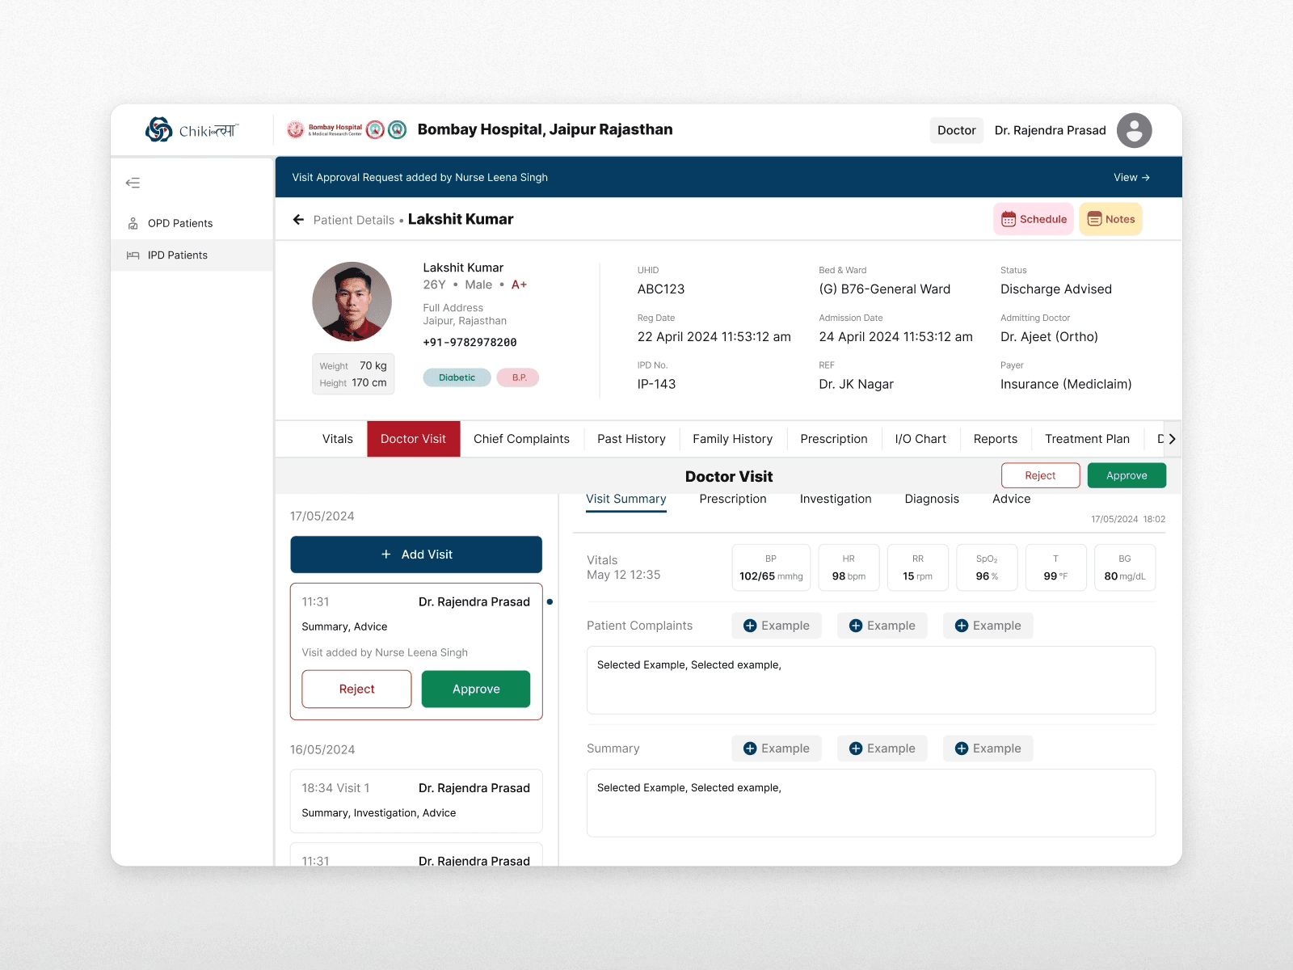Click the Add Visit button
The width and height of the screenshot is (1293, 970).
point(416,555)
